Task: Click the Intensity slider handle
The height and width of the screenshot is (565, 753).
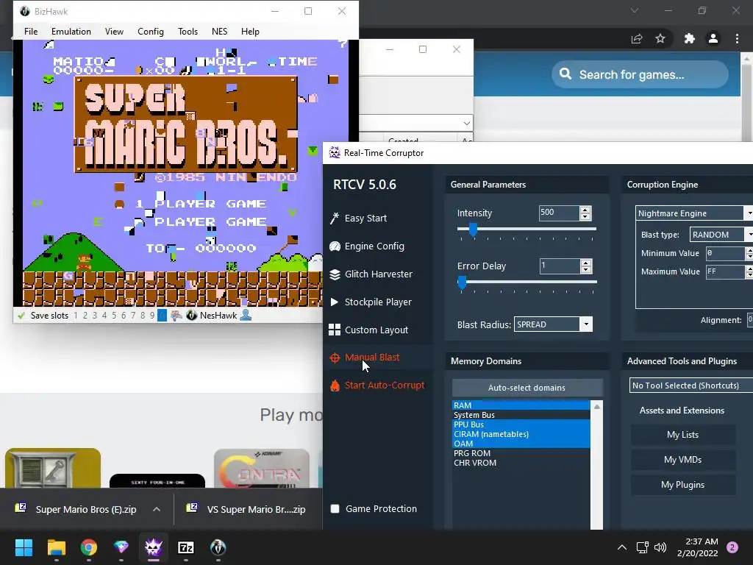Action: pyautogui.click(x=473, y=230)
